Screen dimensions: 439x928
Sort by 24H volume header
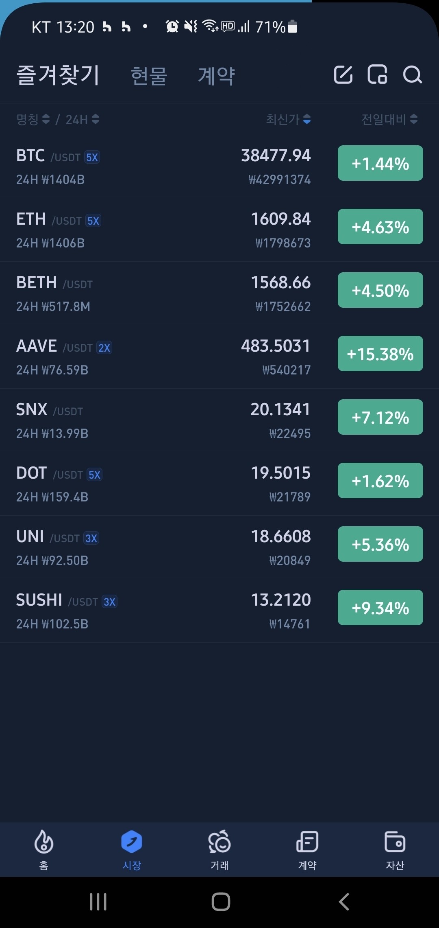[83, 119]
